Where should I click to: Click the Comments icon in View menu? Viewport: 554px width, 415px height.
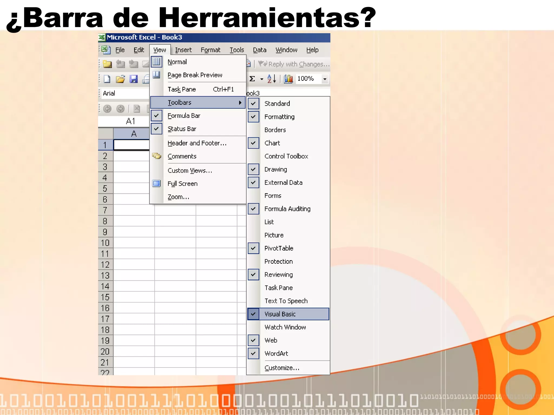click(157, 156)
